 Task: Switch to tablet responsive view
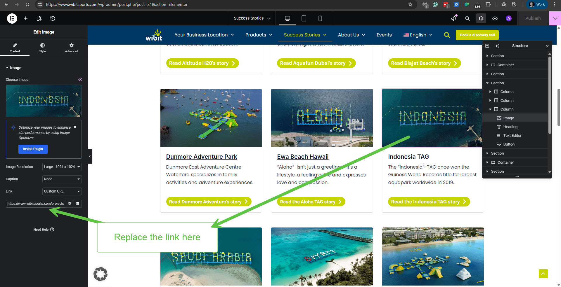click(304, 18)
